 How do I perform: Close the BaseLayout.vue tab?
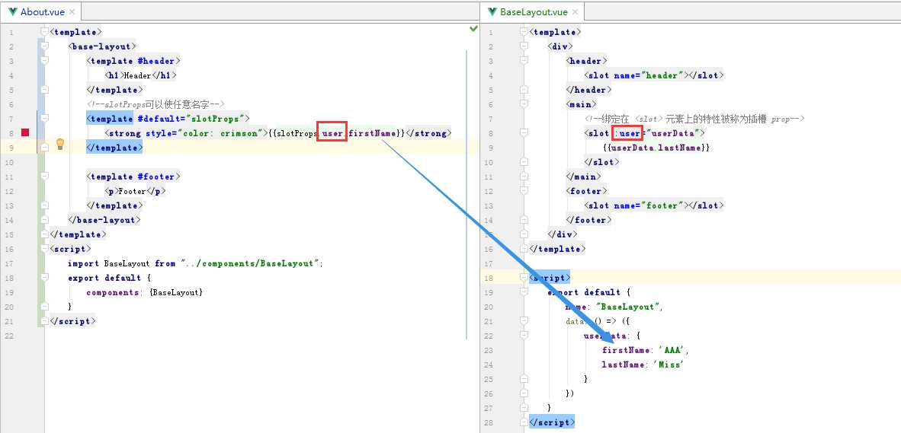[576, 11]
